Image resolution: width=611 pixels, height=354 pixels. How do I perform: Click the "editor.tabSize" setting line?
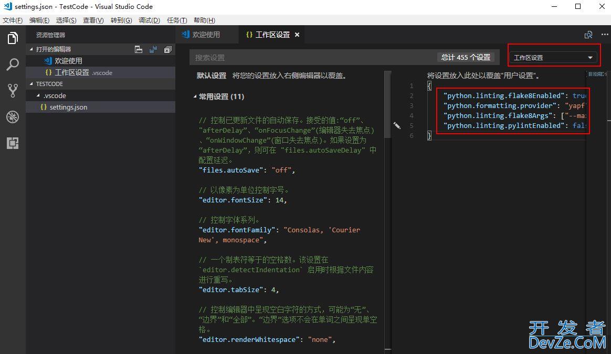238,289
